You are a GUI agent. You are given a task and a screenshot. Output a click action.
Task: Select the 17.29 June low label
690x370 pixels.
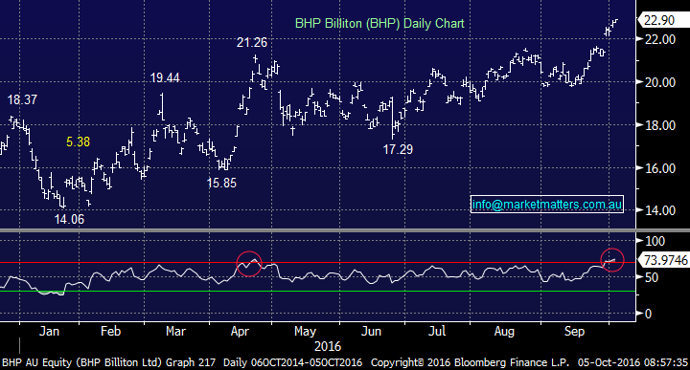[x=398, y=150]
